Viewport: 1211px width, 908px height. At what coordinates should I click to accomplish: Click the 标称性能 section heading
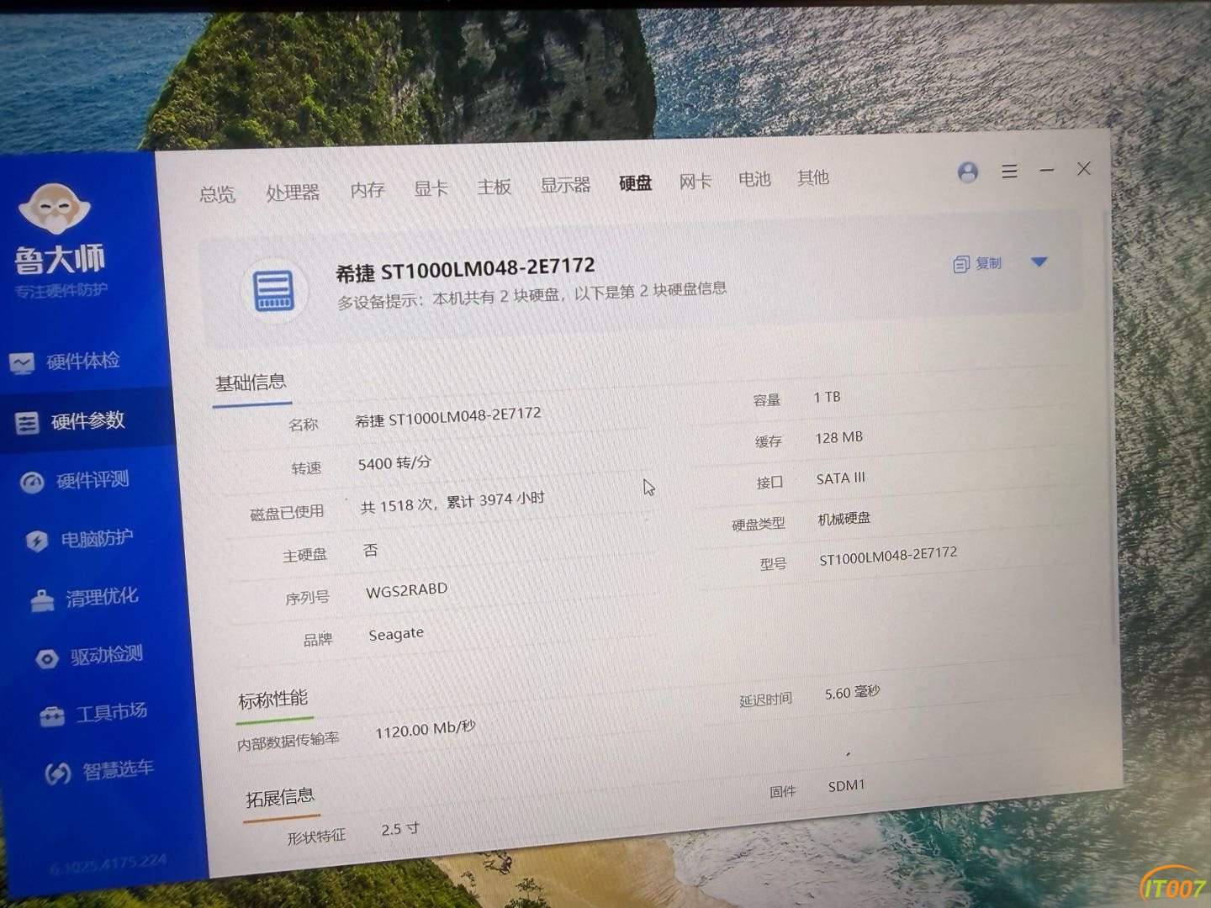click(272, 699)
